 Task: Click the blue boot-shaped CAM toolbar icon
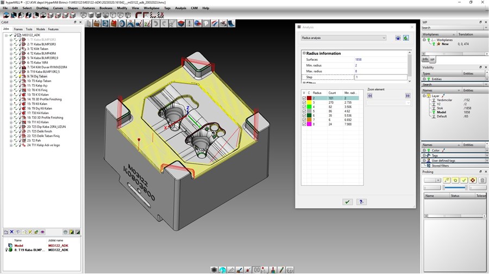(231, 23)
